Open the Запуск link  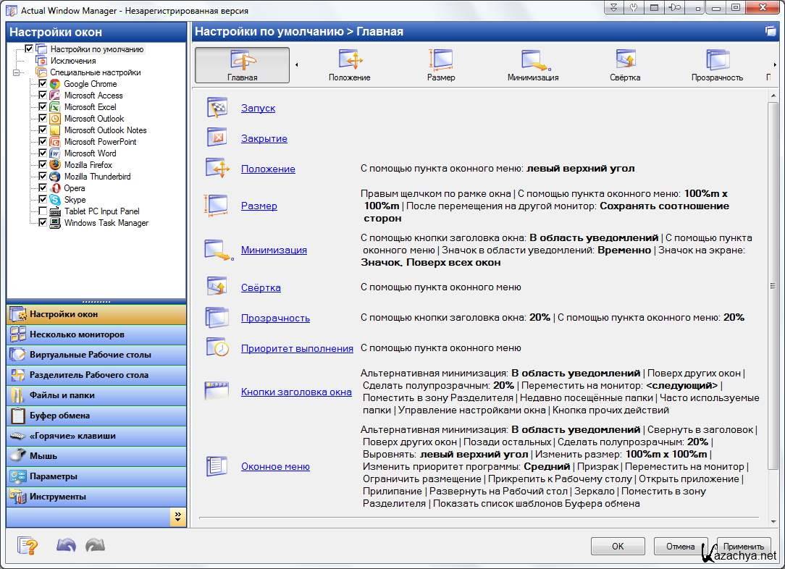tap(258, 109)
